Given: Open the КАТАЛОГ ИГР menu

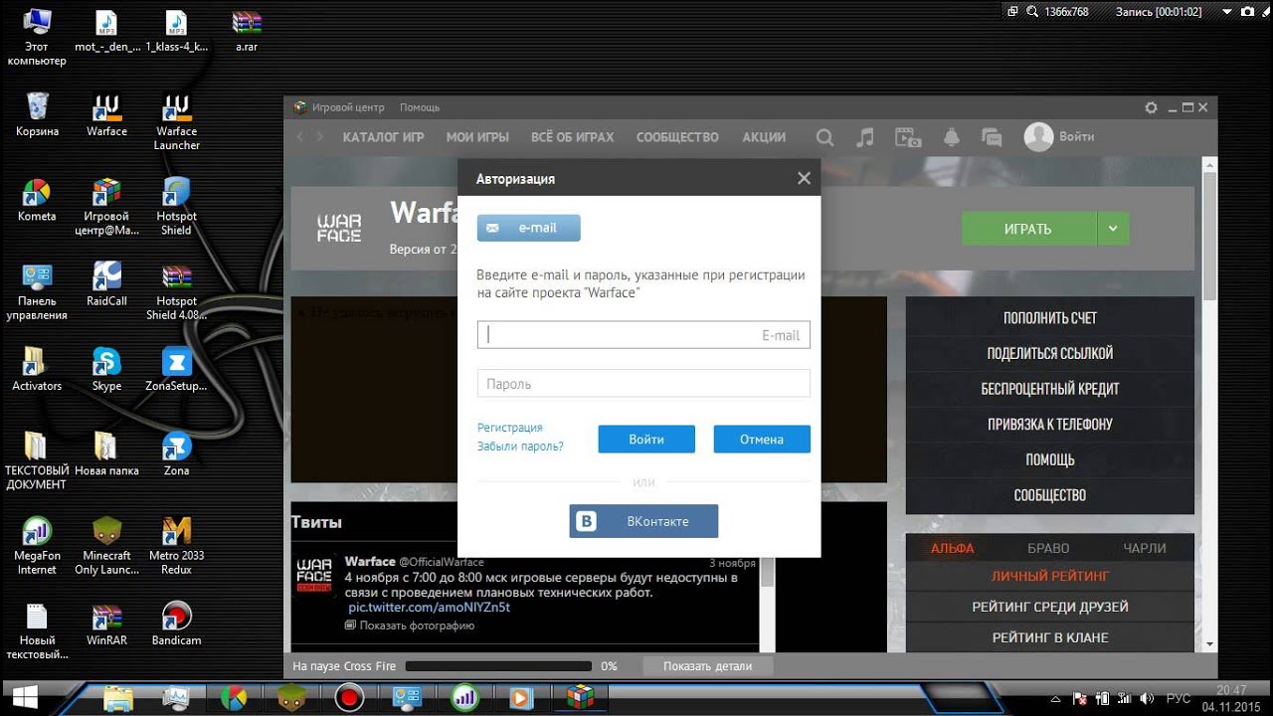Looking at the screenshot, I should coord(384,137).
